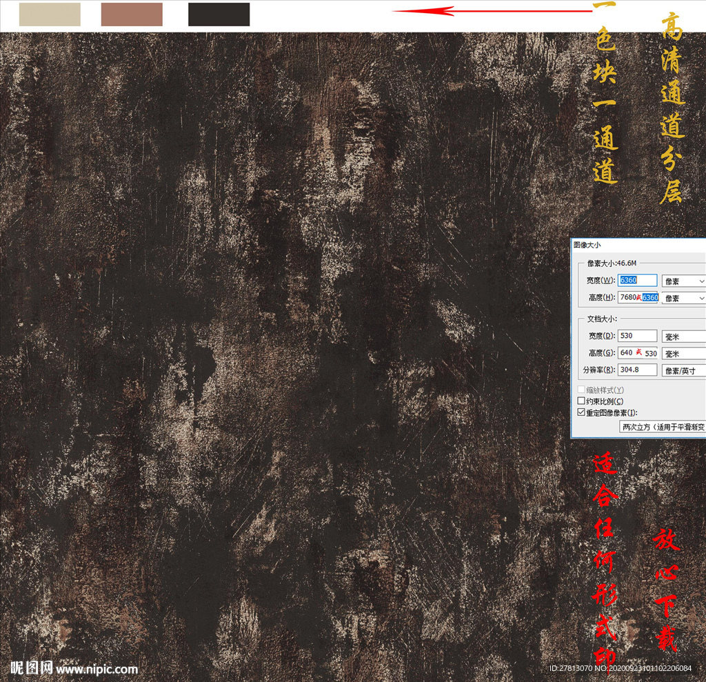The width and height of the screenshot is (706, 682).
Task: Enable the 约束比例 checkbox
Action: pos(581,401)
